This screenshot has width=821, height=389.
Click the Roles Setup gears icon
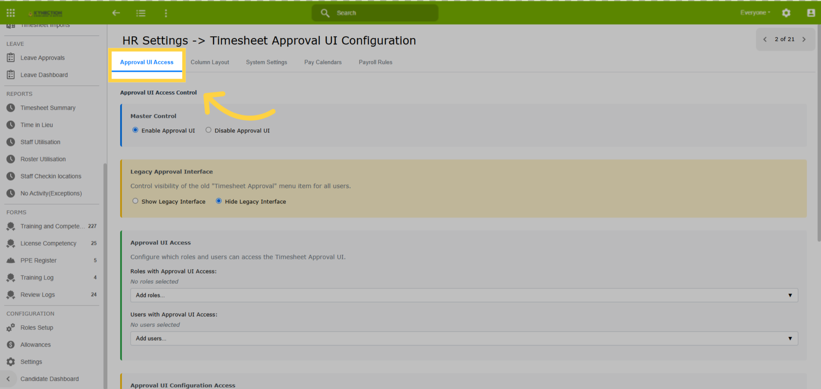(x=11, y=327)
